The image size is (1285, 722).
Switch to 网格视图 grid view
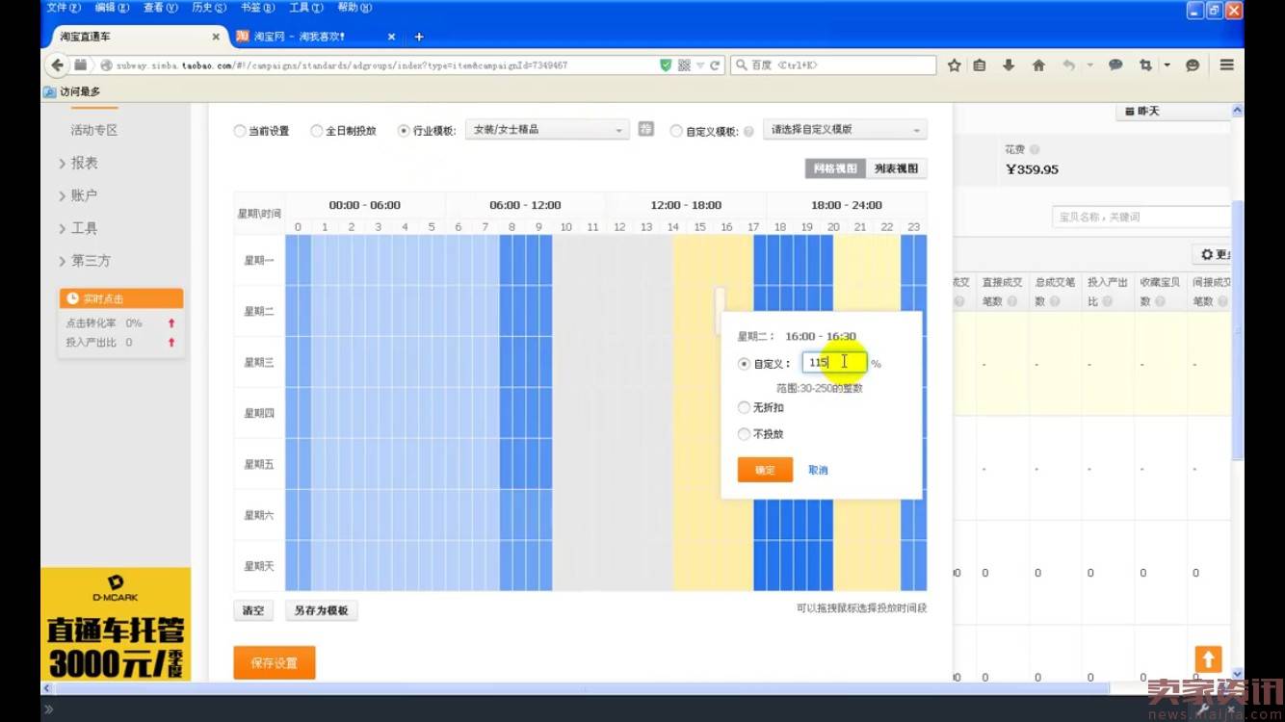[835, 168]
